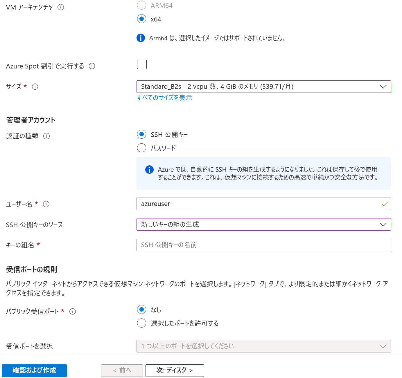Select 選択したポートを許可する option
The height and width of the screenshot is (378, 402).
[141, 323]
